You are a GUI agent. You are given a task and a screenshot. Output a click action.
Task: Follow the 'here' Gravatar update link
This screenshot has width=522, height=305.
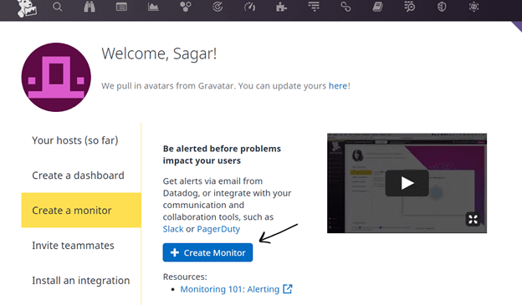338,86
